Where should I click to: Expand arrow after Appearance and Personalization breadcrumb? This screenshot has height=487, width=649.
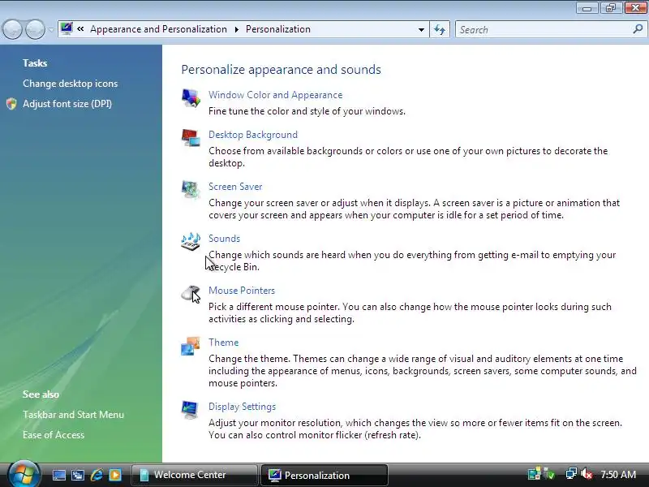(x=236, y=29)
